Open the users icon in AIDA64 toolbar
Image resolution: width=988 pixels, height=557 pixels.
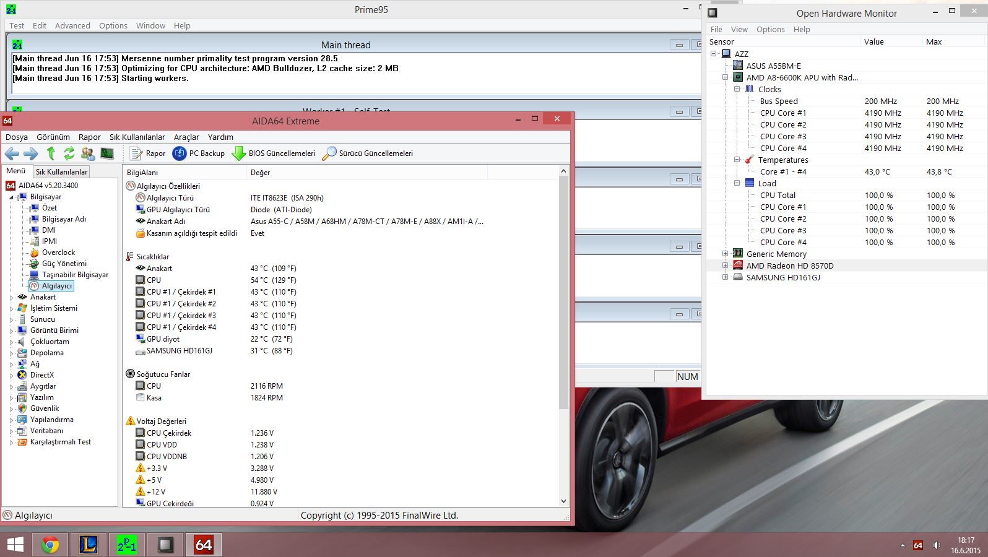tap(88, 153)
